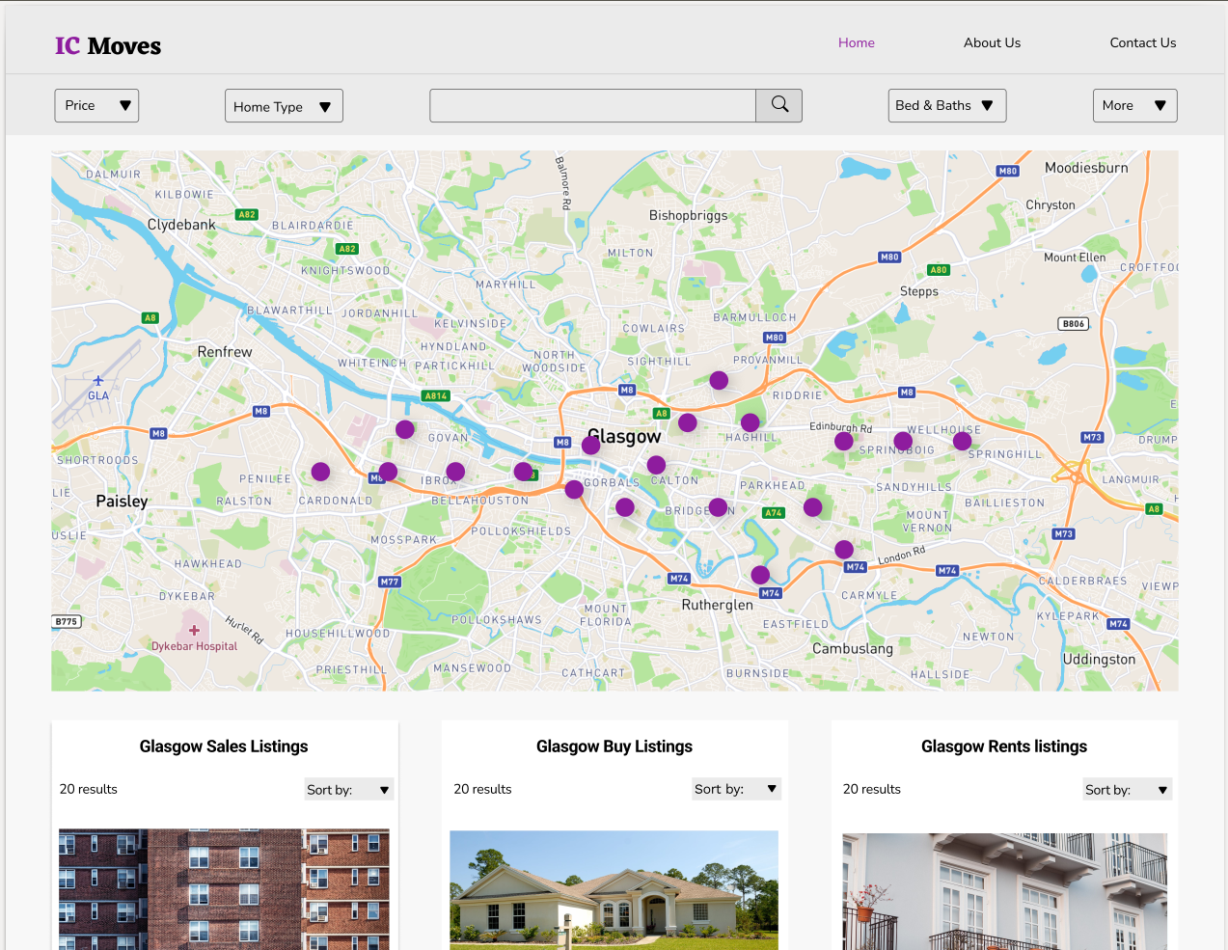Open the Bed & Baths dropdown
The height and width of the screenshot is (950, 1228).
[x=946, y=106]
